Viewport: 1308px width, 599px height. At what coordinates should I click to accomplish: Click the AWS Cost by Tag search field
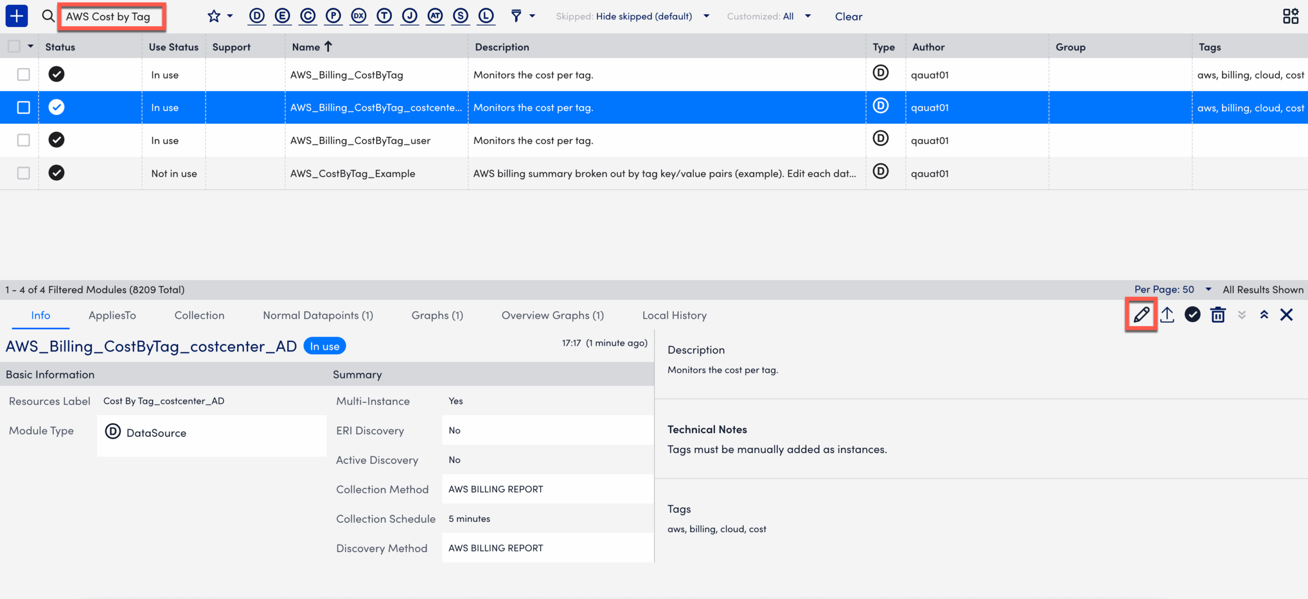click(x=111, y=16)
